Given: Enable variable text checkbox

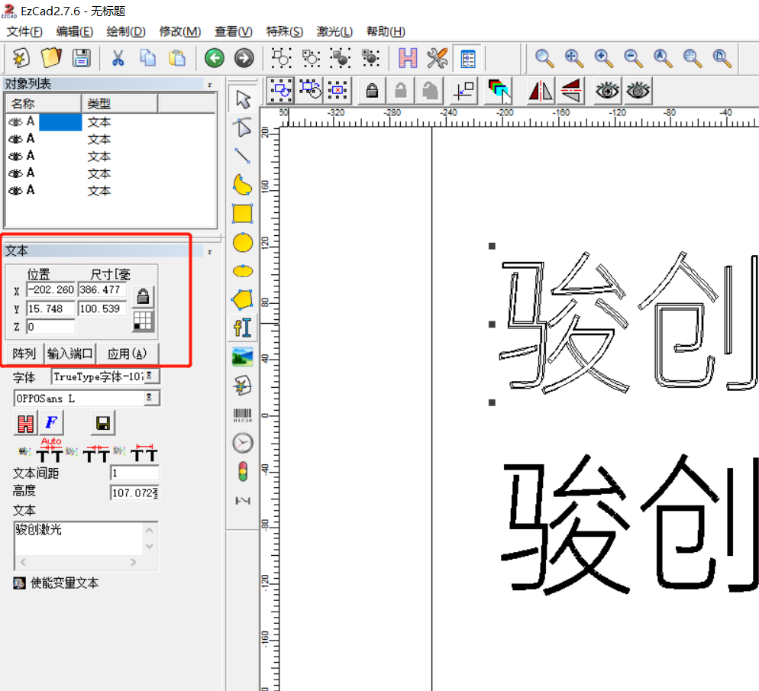Looking at the screenshot, I should point(19,583).
